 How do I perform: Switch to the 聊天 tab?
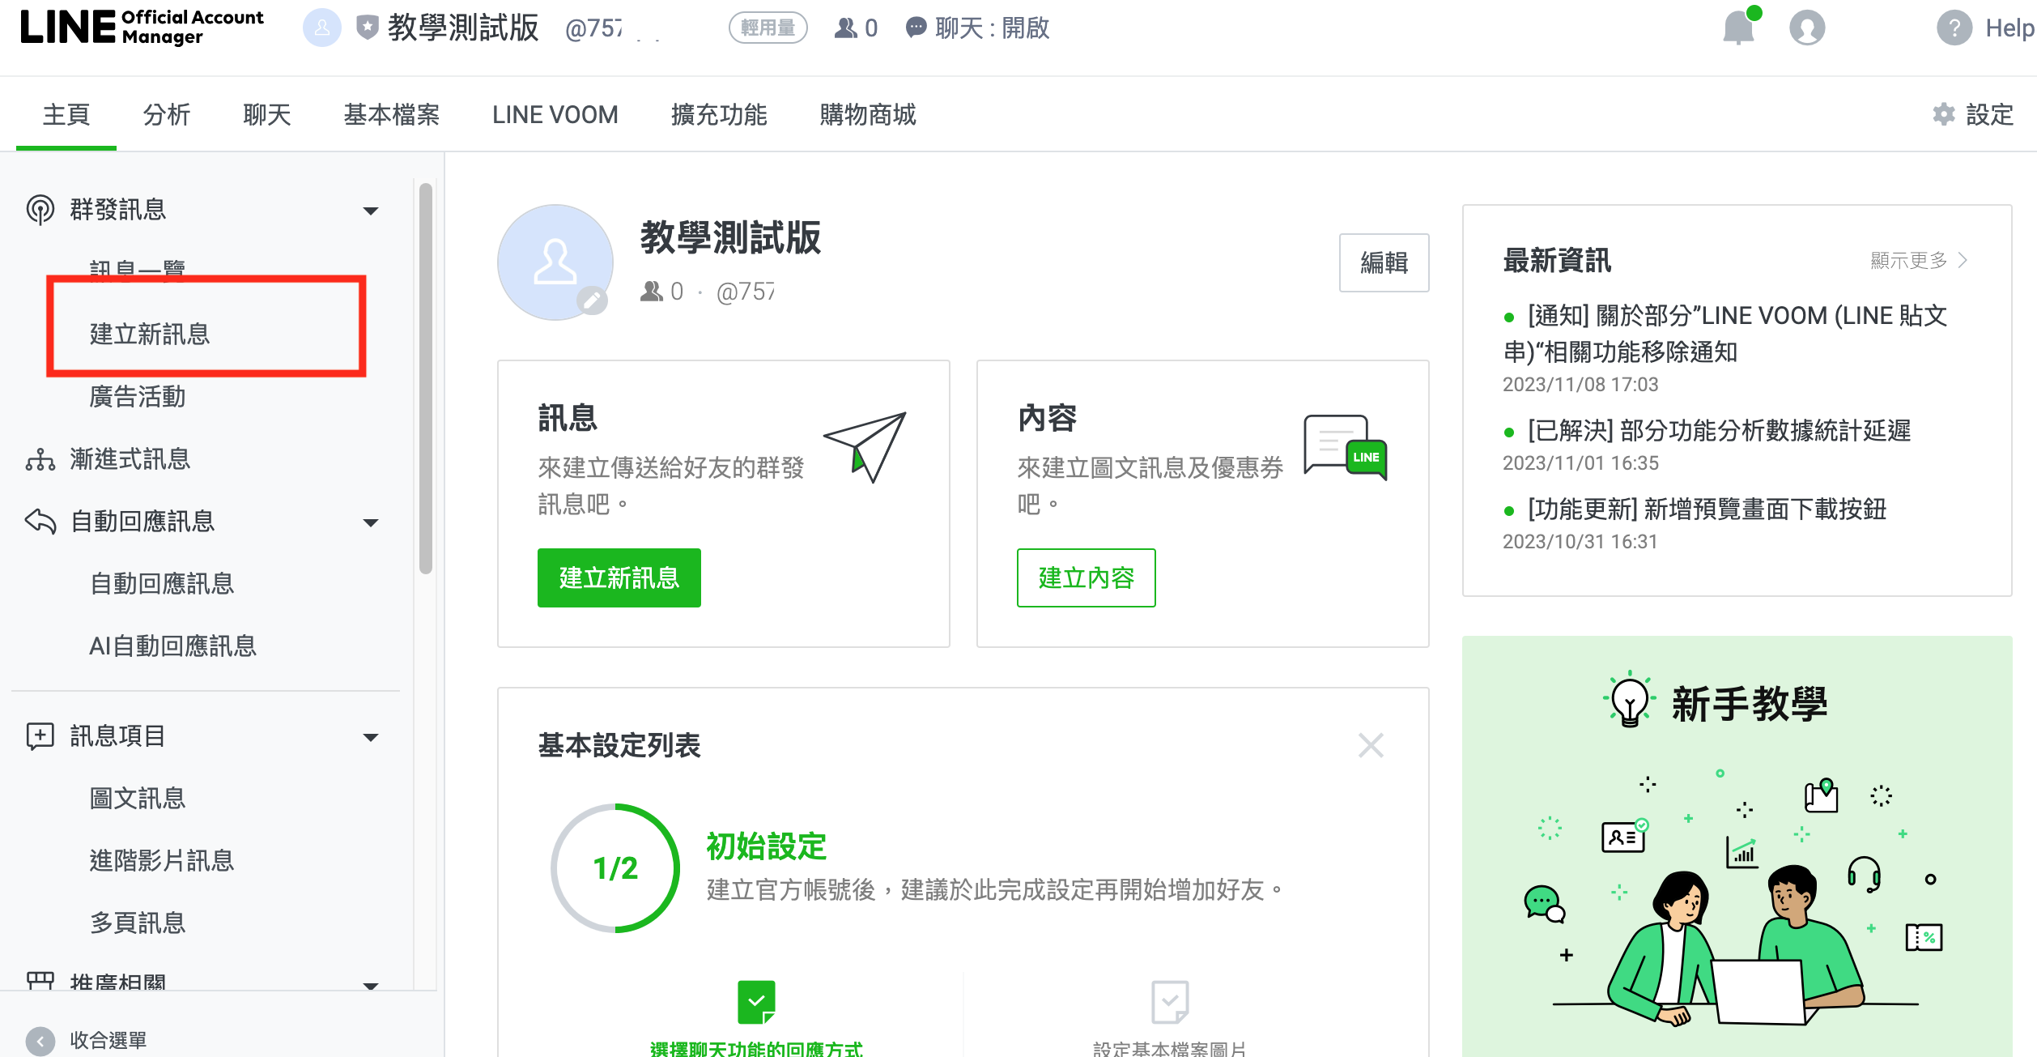coord(267,114)
